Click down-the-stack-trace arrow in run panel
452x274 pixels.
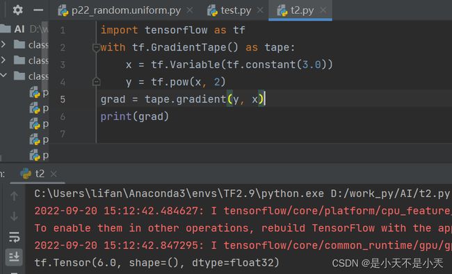[x=14, y=216]
